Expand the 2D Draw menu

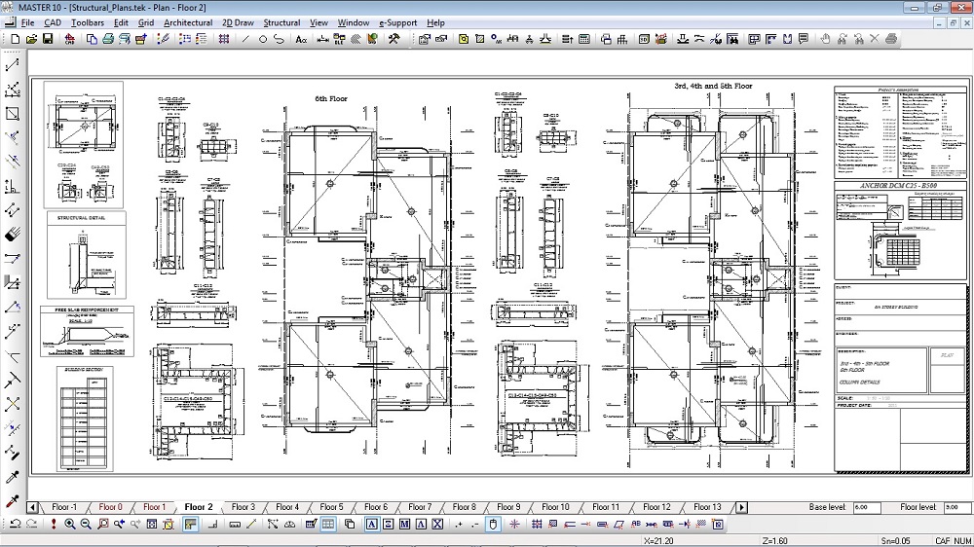point(237,22)
